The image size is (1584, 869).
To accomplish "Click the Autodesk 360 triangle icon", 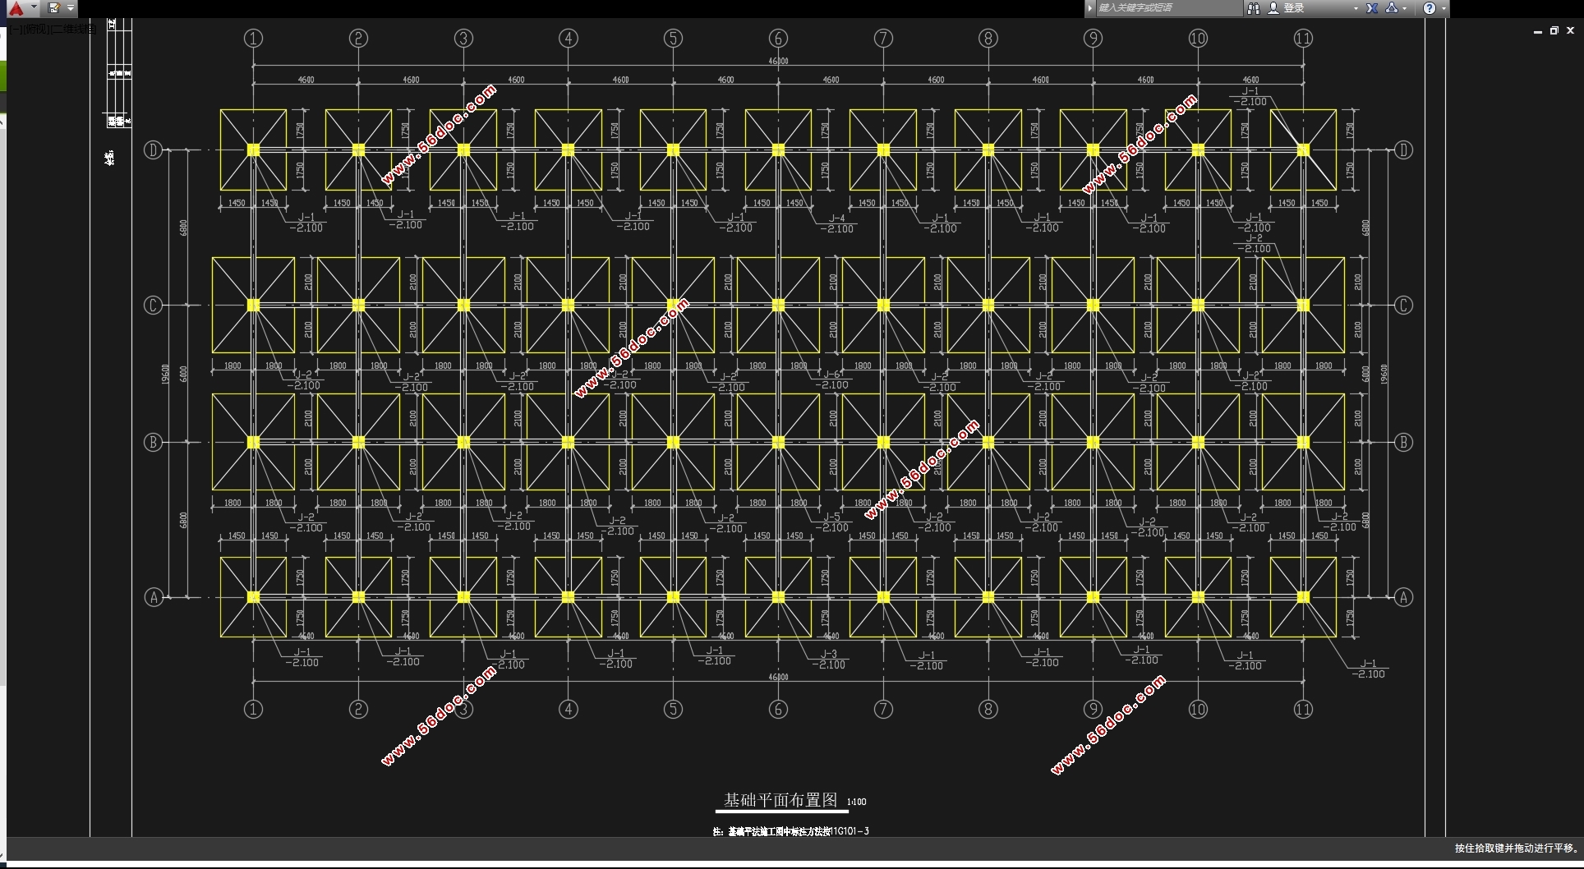I will tap(1391, 8).
